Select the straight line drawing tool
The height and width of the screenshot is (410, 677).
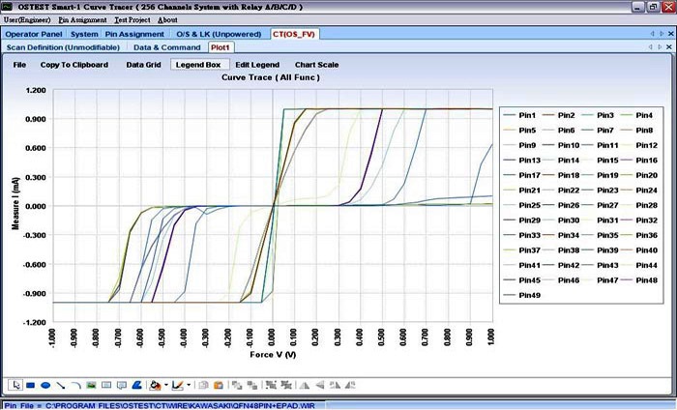tap(60, 385)
